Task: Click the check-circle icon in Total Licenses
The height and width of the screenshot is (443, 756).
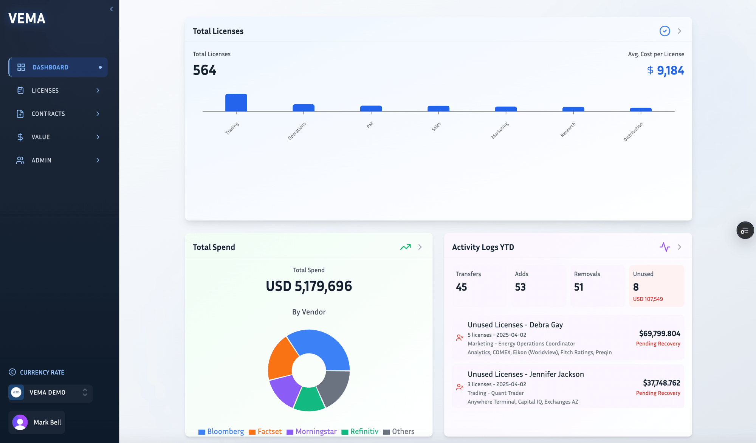Action: [665, 31]
